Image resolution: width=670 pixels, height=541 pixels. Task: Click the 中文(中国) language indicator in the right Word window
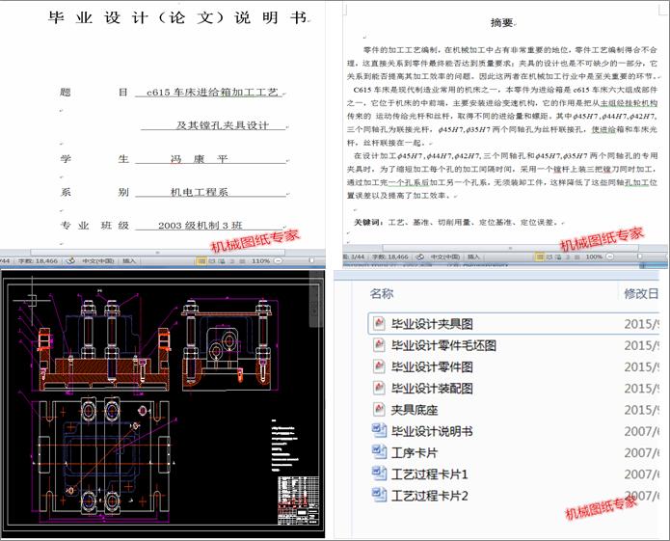click(445, 257)
